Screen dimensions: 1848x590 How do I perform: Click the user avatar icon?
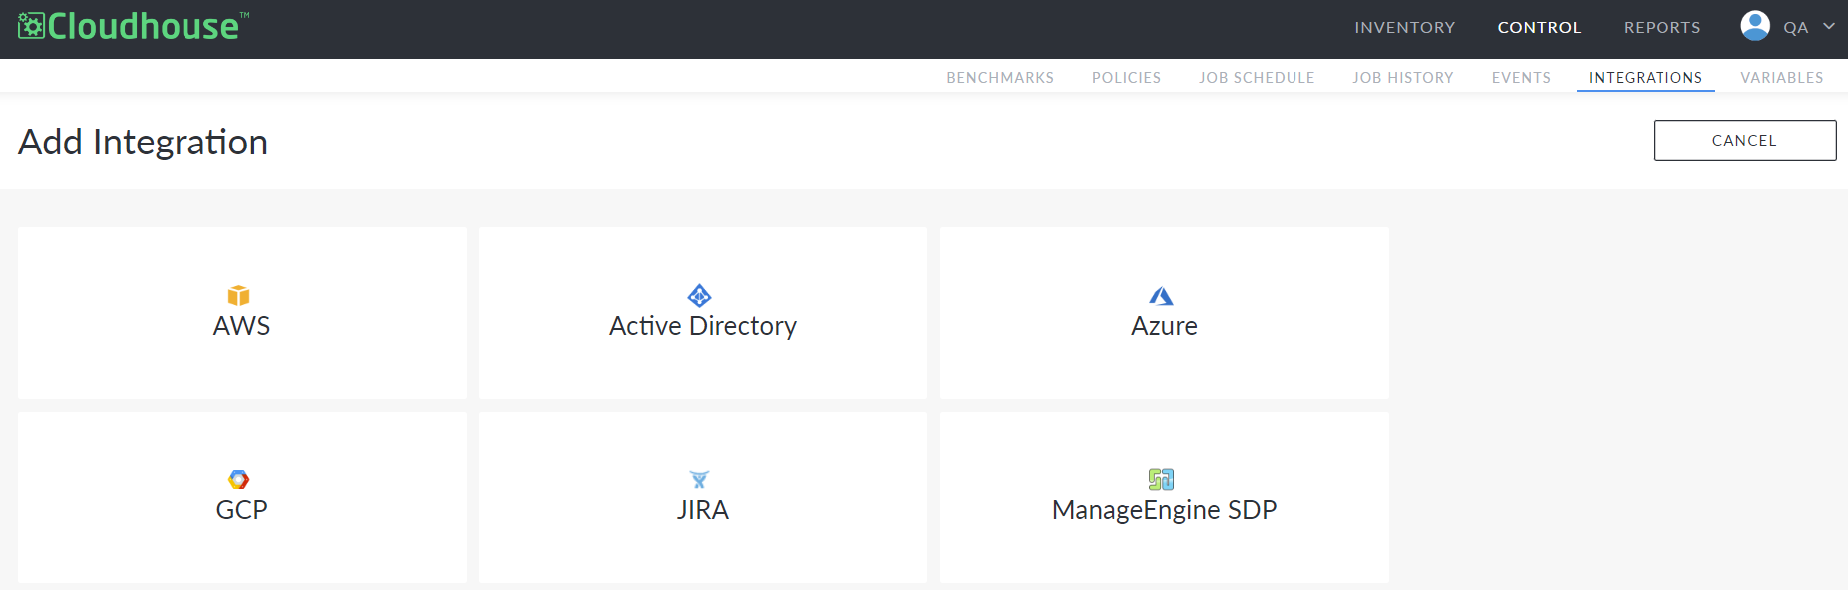point(1754,26)
